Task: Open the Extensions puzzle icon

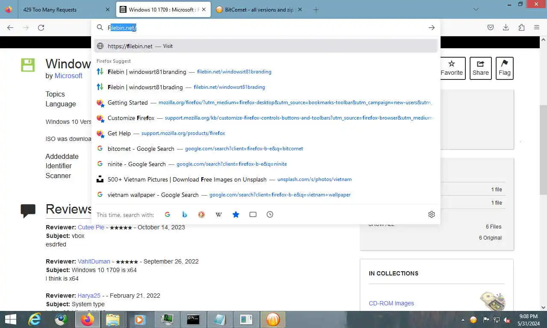Action: (521, 27)
